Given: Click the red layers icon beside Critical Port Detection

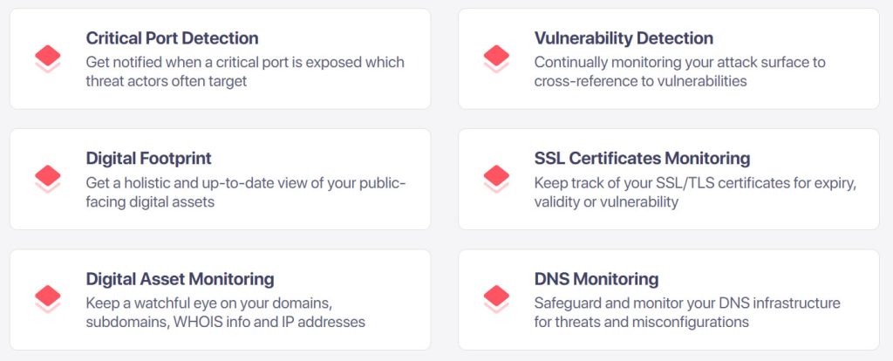Looking at the screenshot, I should (x=47, y=58).
